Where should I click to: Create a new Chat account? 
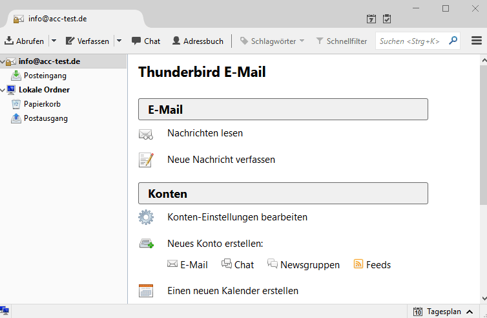click(238, 264)
